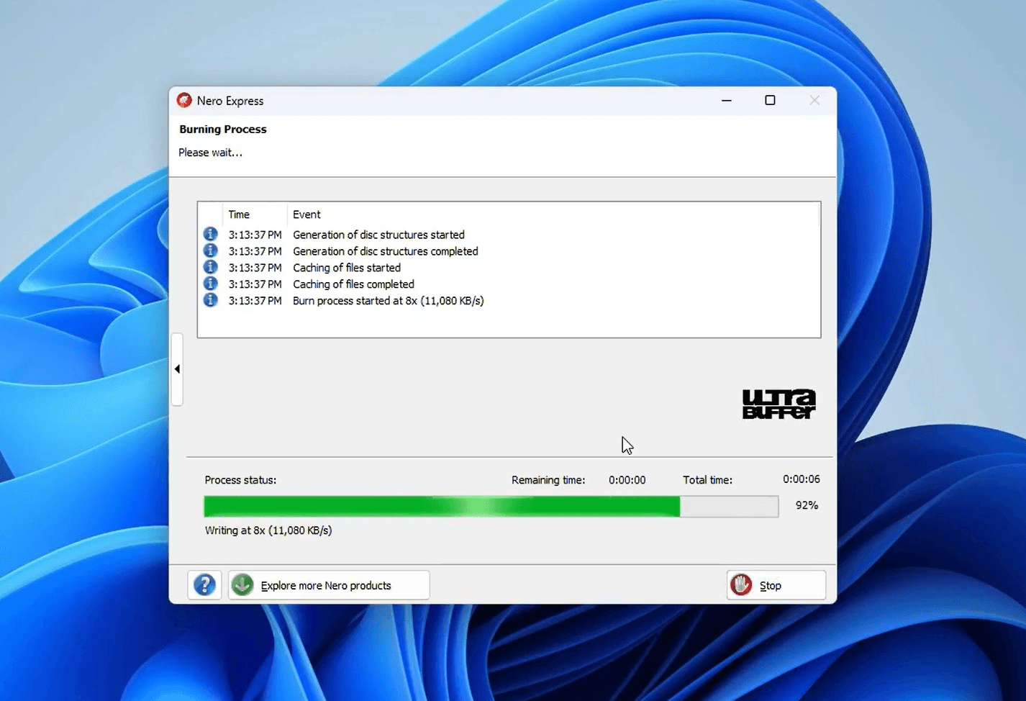Click the Remaining time value 0:00:00
Image resolution: width=1026 pixels, height=701 pixels.
pyautogui.click(x=627, y=480)
